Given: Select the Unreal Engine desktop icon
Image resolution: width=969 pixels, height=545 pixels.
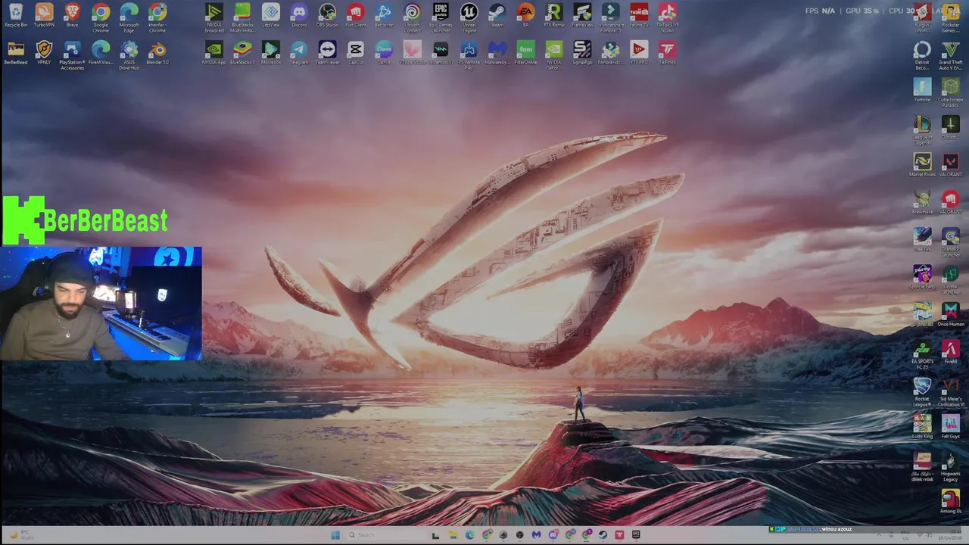Looking at the screenshot, I should (x=469, y=17).
